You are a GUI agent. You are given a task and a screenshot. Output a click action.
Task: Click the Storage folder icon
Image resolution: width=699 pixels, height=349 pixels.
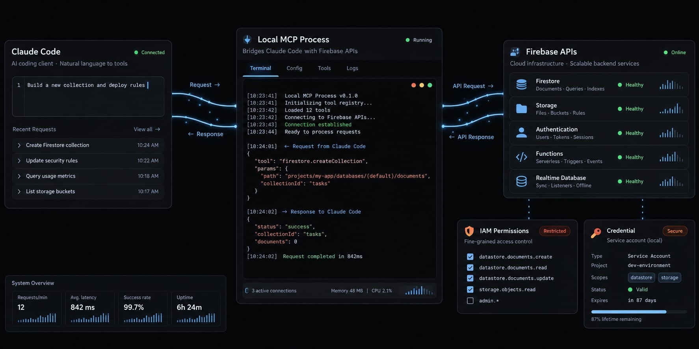click(x=521, y=109)
